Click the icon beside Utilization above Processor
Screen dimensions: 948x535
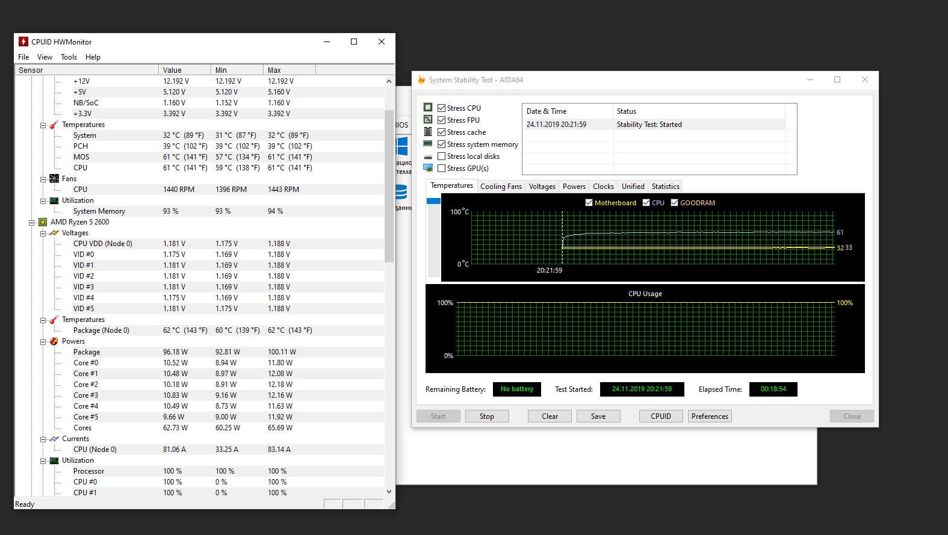tap(54, 460)
